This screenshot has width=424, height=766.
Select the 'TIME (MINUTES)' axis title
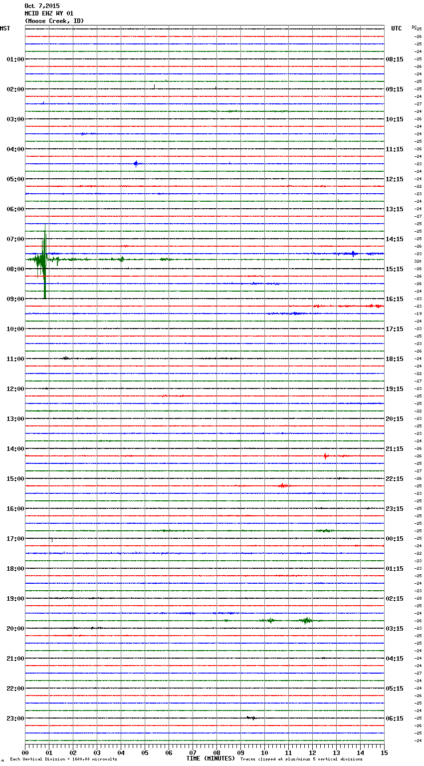tap(210, 758)
